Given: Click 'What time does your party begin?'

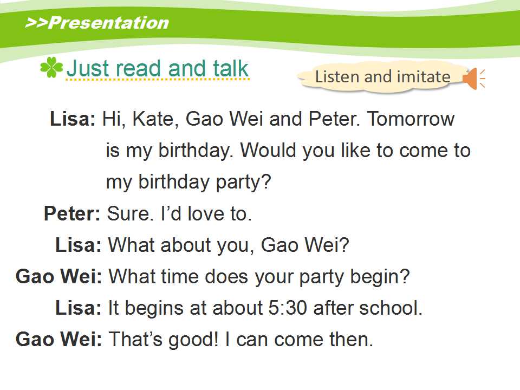Looking at the screenshot, I should 259,277.
